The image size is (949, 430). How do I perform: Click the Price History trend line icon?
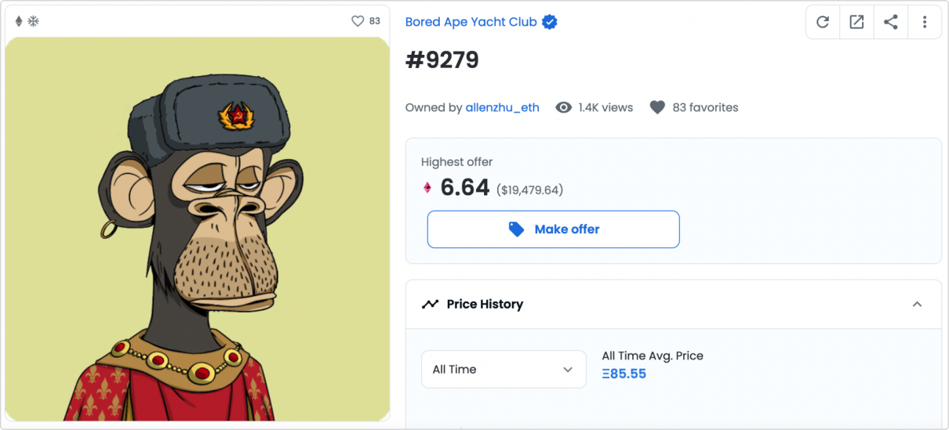tap(430, 304)
